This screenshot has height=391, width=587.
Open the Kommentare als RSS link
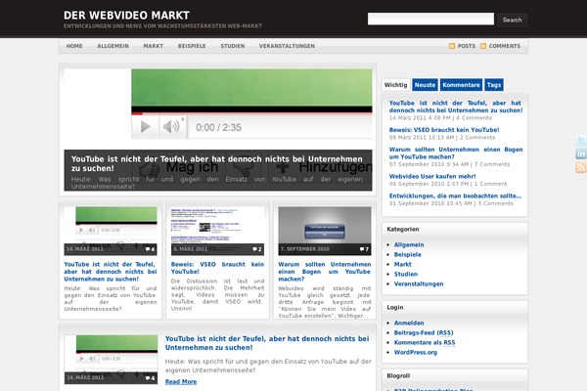[x=425, y=342]
